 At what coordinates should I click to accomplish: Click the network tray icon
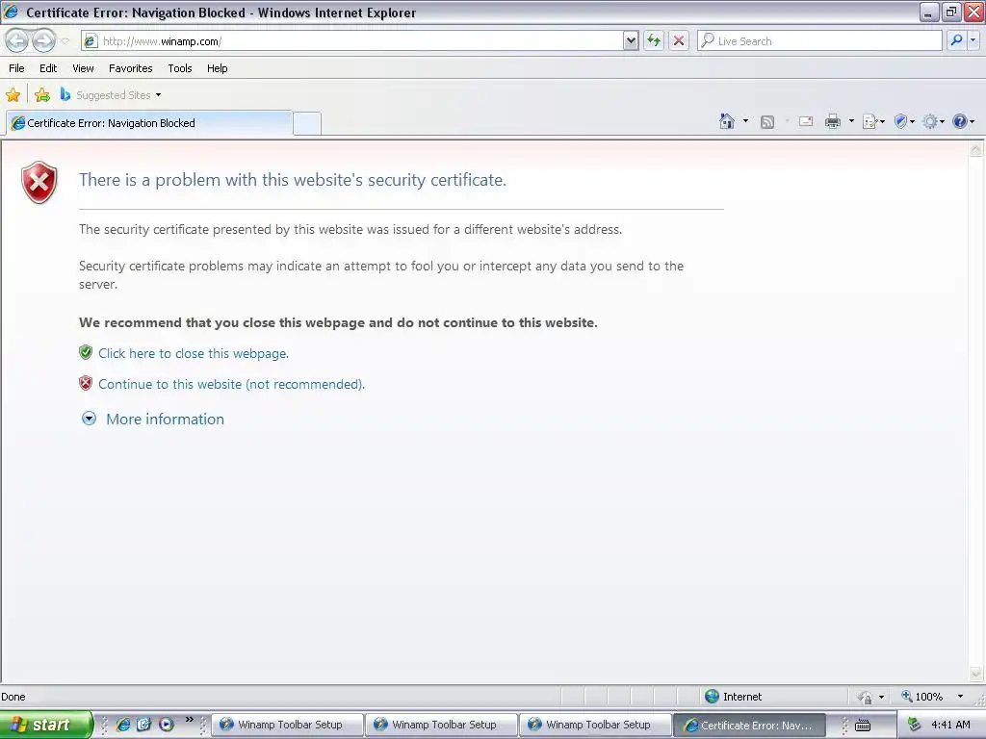[914, 725]
